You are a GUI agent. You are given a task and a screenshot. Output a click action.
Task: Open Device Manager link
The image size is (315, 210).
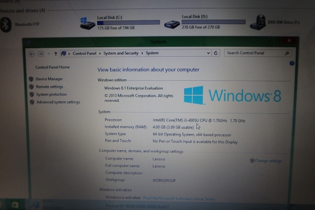pos(49,79)
